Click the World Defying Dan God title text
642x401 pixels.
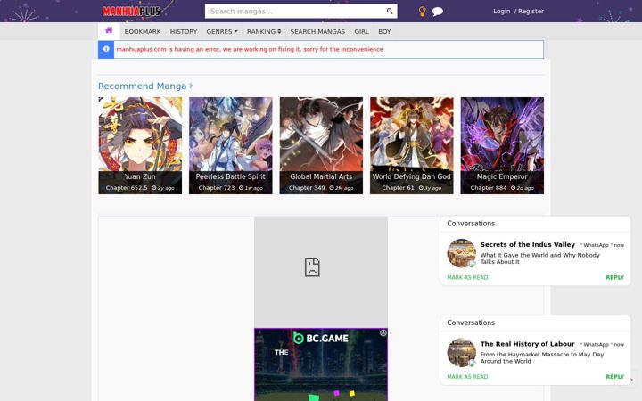click(x=411, y=176)
